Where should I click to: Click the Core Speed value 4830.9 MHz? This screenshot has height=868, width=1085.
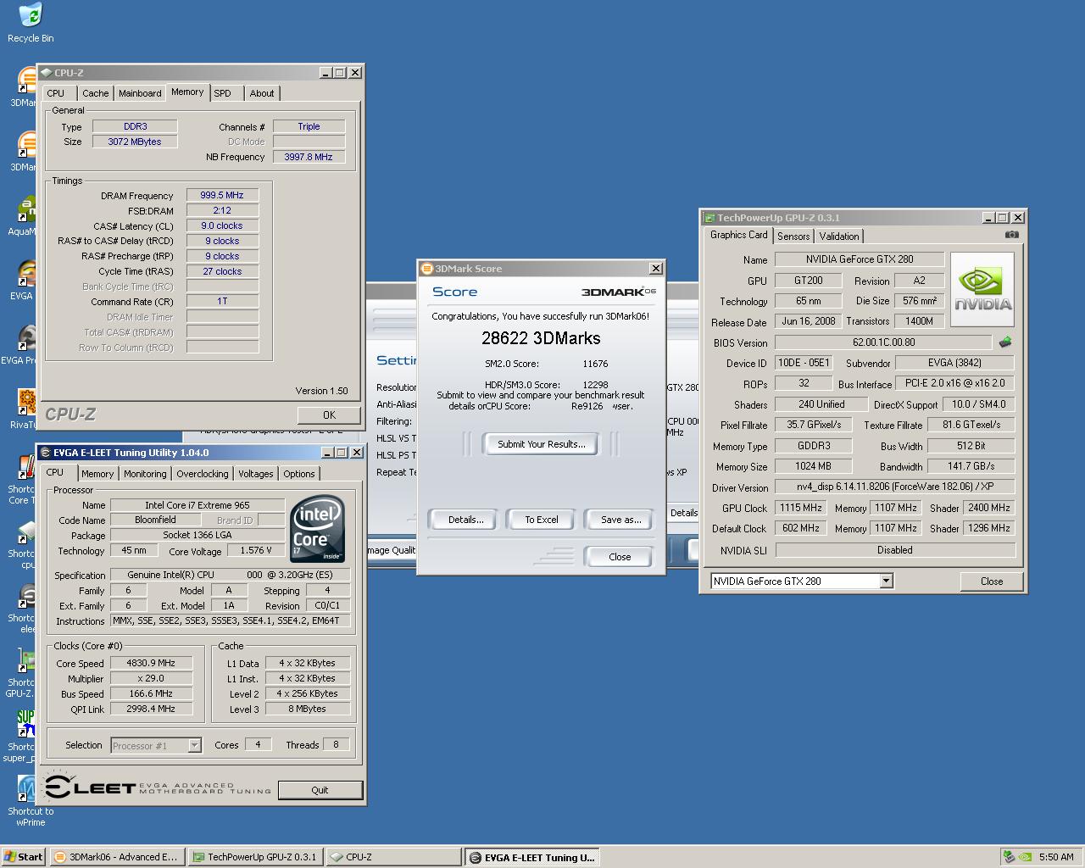(x=151, y=663)
